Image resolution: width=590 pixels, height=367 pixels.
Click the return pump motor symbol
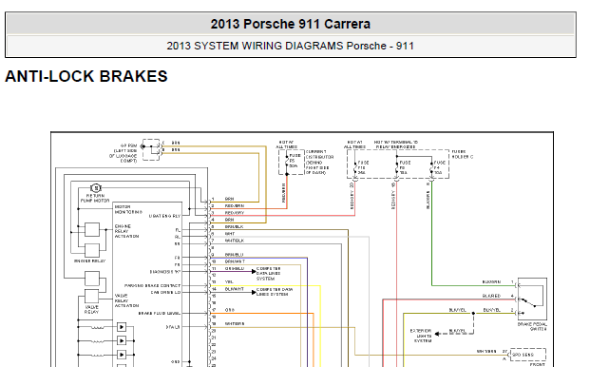coord(96,188)
